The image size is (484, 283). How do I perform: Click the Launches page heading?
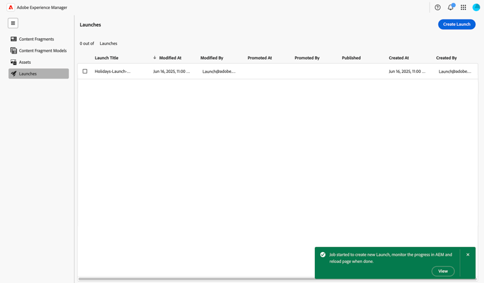pyautogui.click(x=90, y=24)
